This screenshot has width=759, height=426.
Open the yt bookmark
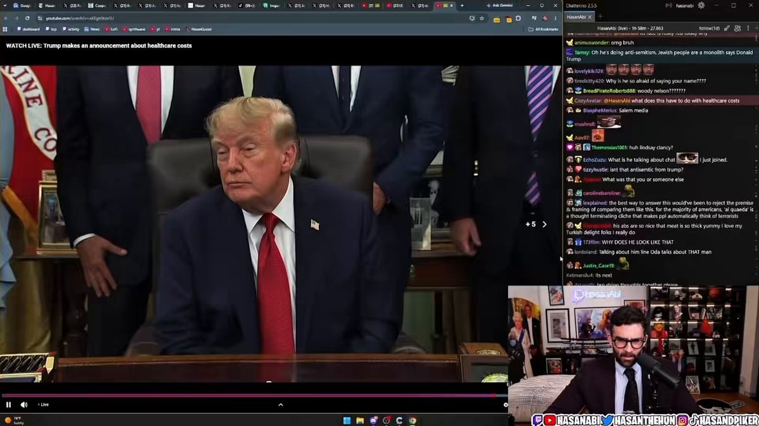[156, 29]
